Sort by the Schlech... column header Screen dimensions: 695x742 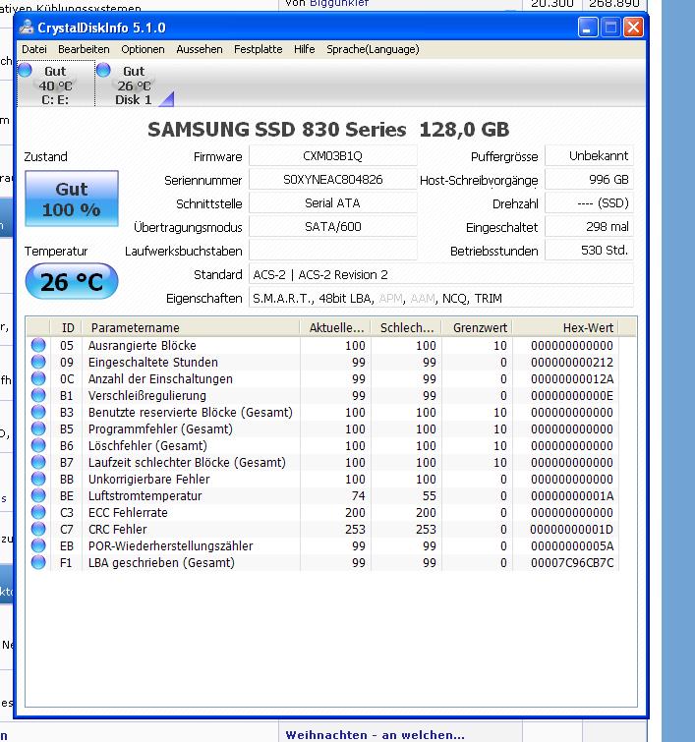[x=406, y=327]
